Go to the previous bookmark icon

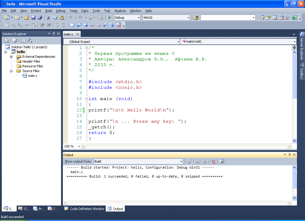pyautogui.click(x=79, y=25)
